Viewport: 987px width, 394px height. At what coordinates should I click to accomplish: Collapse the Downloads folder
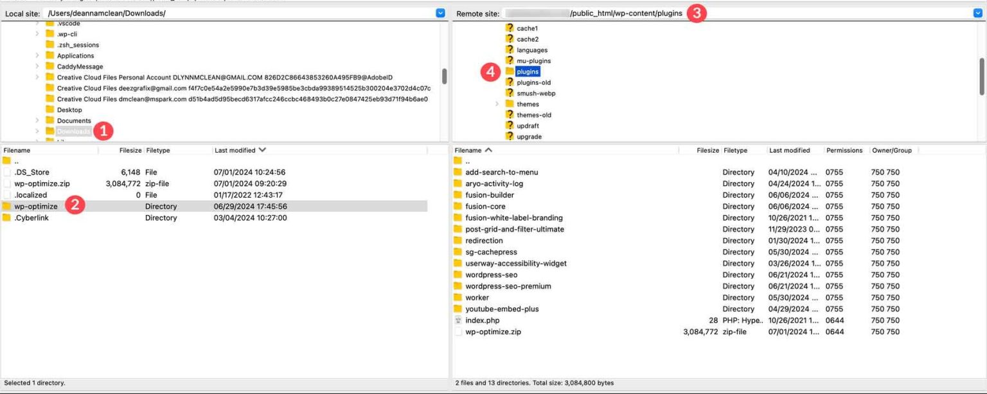(x=37, y=131)
